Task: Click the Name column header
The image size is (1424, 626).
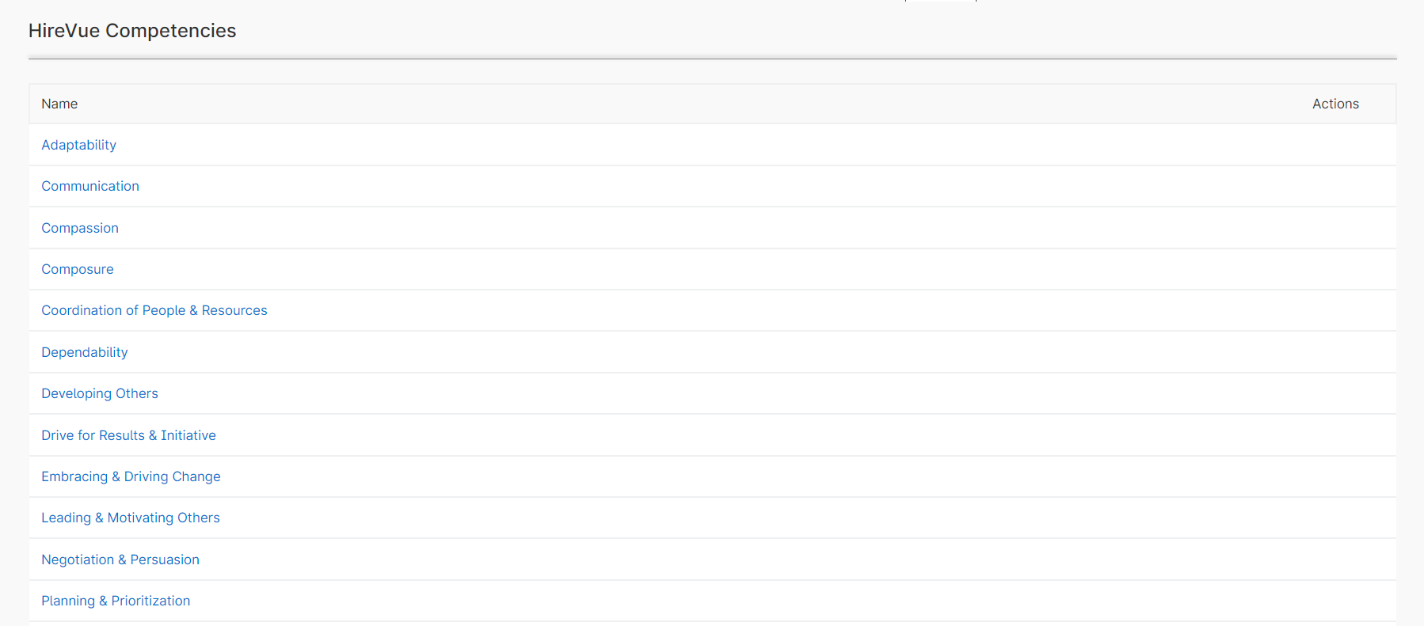Action: 59,104
